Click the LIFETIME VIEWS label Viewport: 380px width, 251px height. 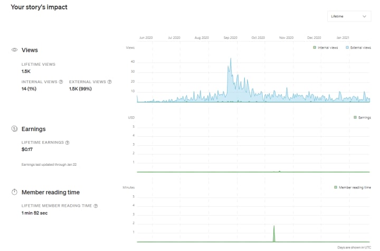[x=39, y=64]
